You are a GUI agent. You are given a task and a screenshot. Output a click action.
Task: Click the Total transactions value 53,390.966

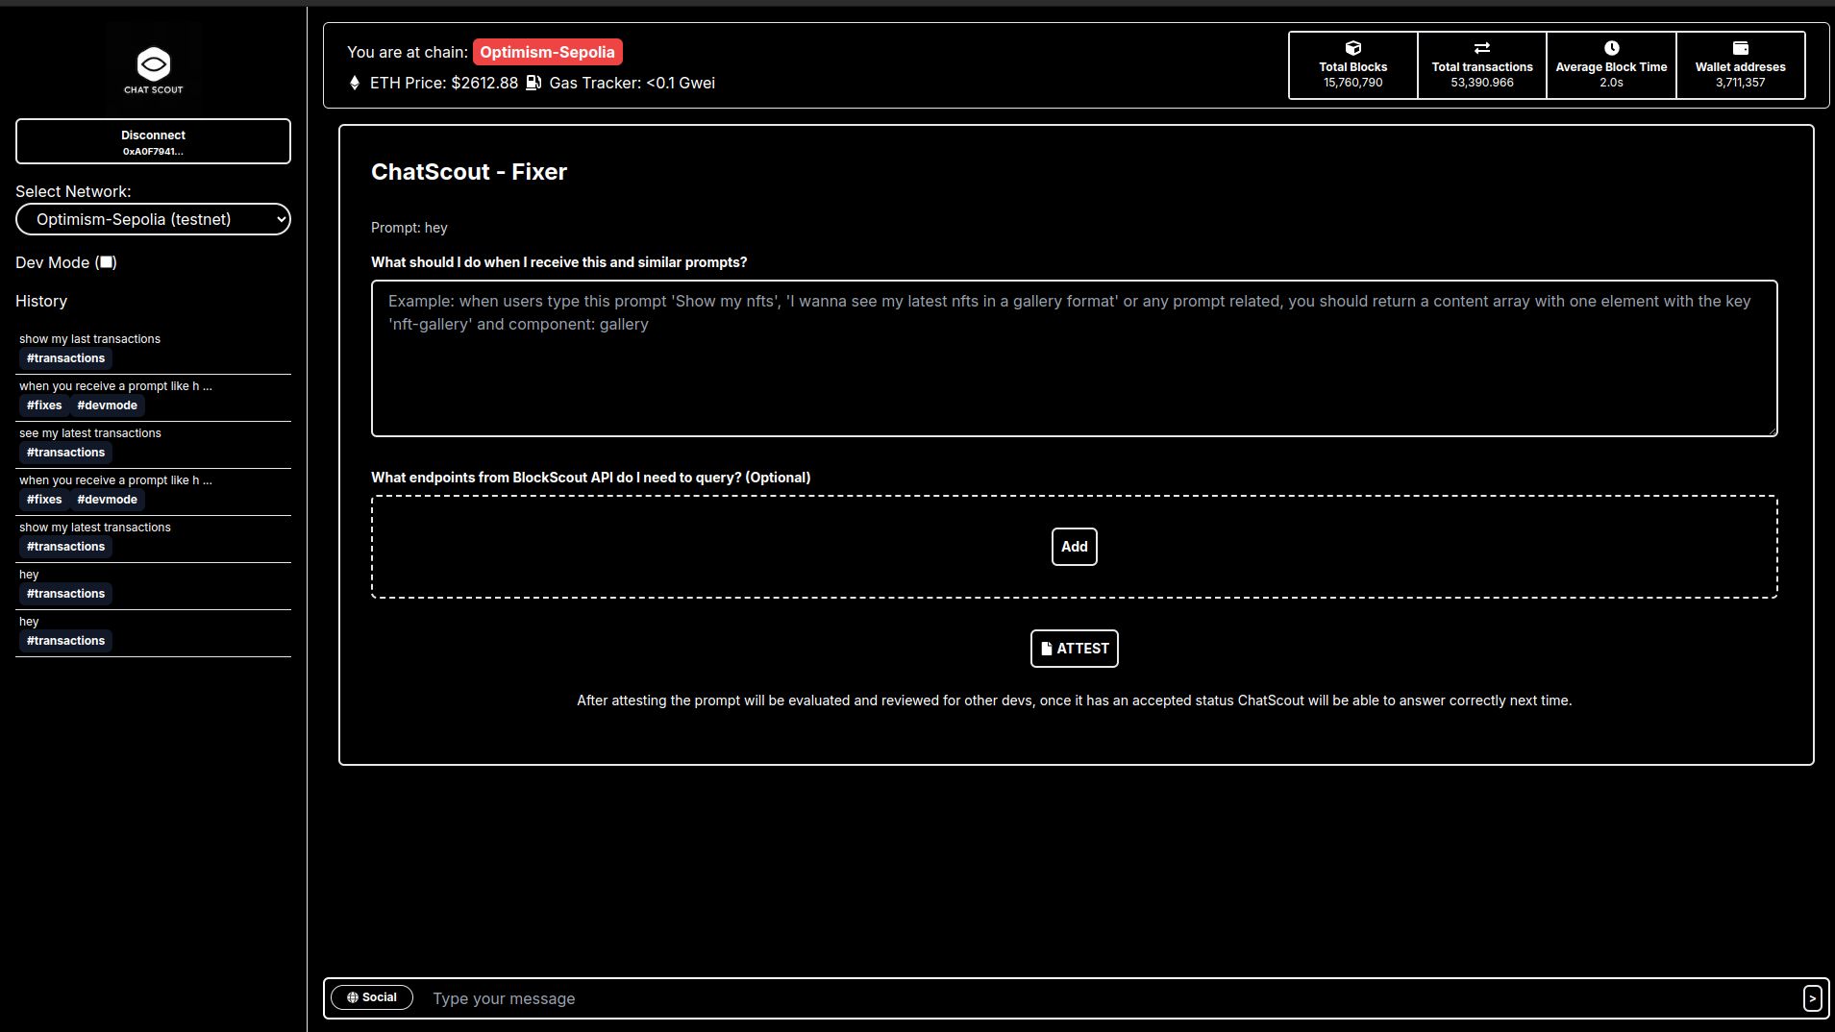point(1482,83)
